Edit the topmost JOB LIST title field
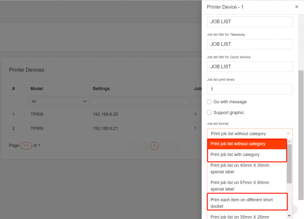This screenshot has height=219, width=304. pos(250,21)
